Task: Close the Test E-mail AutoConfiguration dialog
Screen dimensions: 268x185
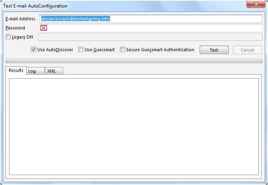Action: coord(256,5)
